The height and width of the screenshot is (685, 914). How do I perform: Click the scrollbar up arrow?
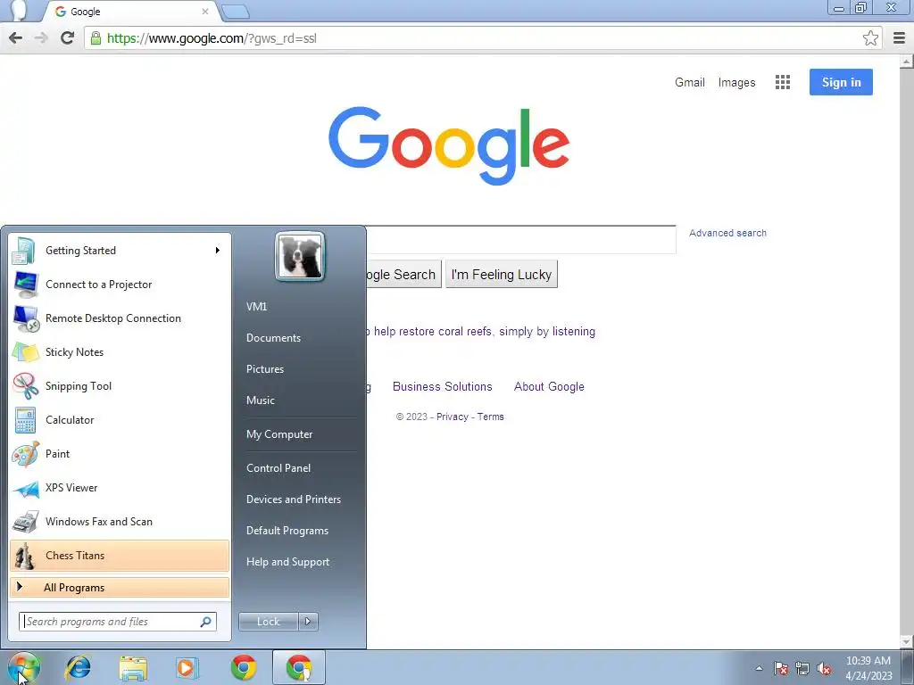[907, 62]
